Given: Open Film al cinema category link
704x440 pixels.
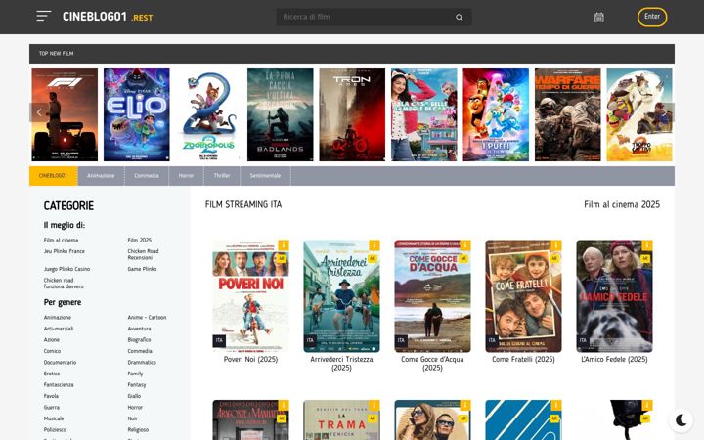Looking at the screenshot, I should 61,241.
